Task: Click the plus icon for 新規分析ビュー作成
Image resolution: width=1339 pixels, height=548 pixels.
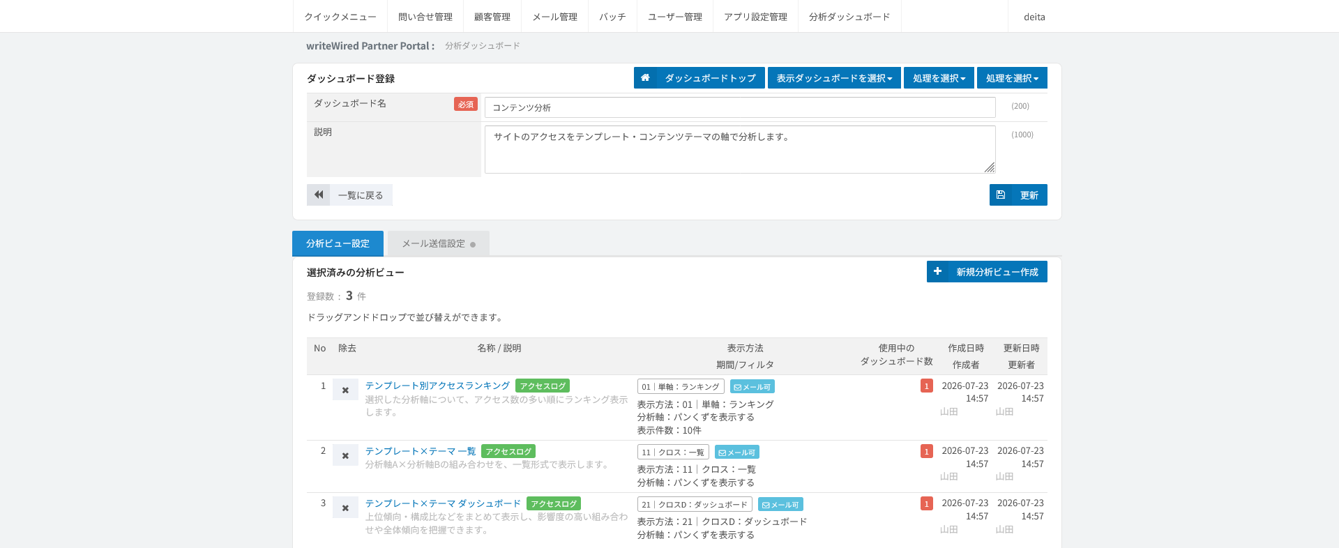Action: tap(938, 271)
